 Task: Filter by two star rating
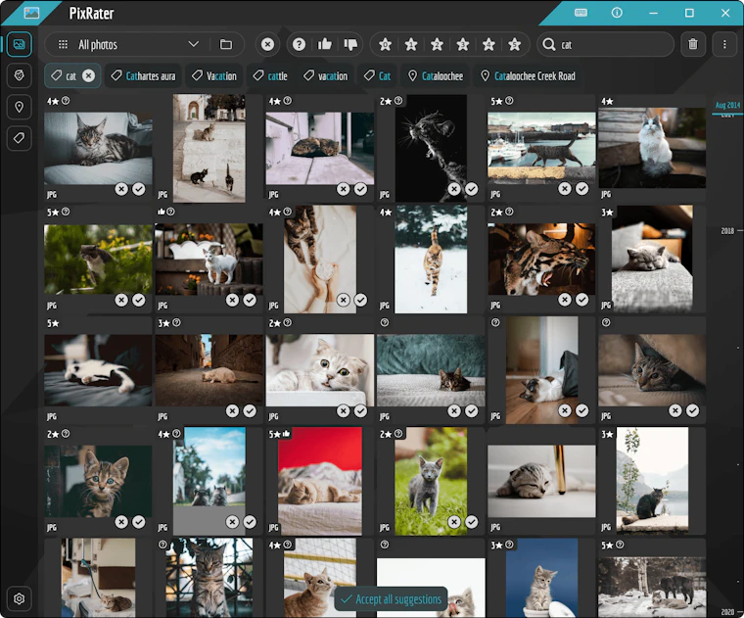(x=437, y=45)
